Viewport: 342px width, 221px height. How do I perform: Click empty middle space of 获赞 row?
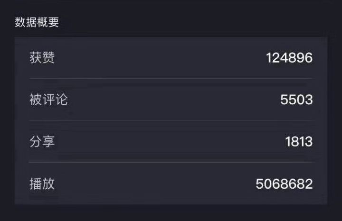(x=161, y=58)
